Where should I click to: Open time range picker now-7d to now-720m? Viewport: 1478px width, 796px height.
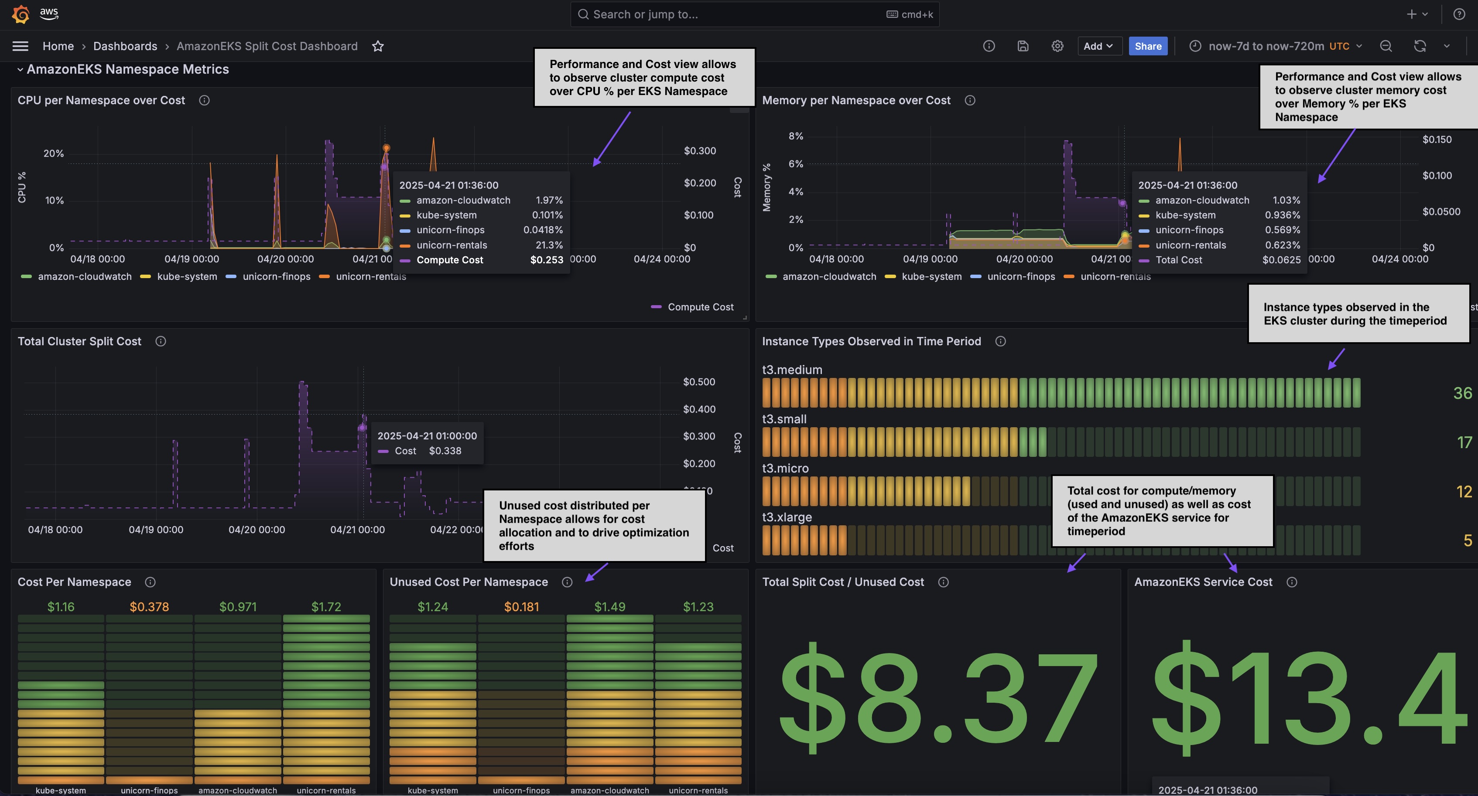pos(1276,46)
